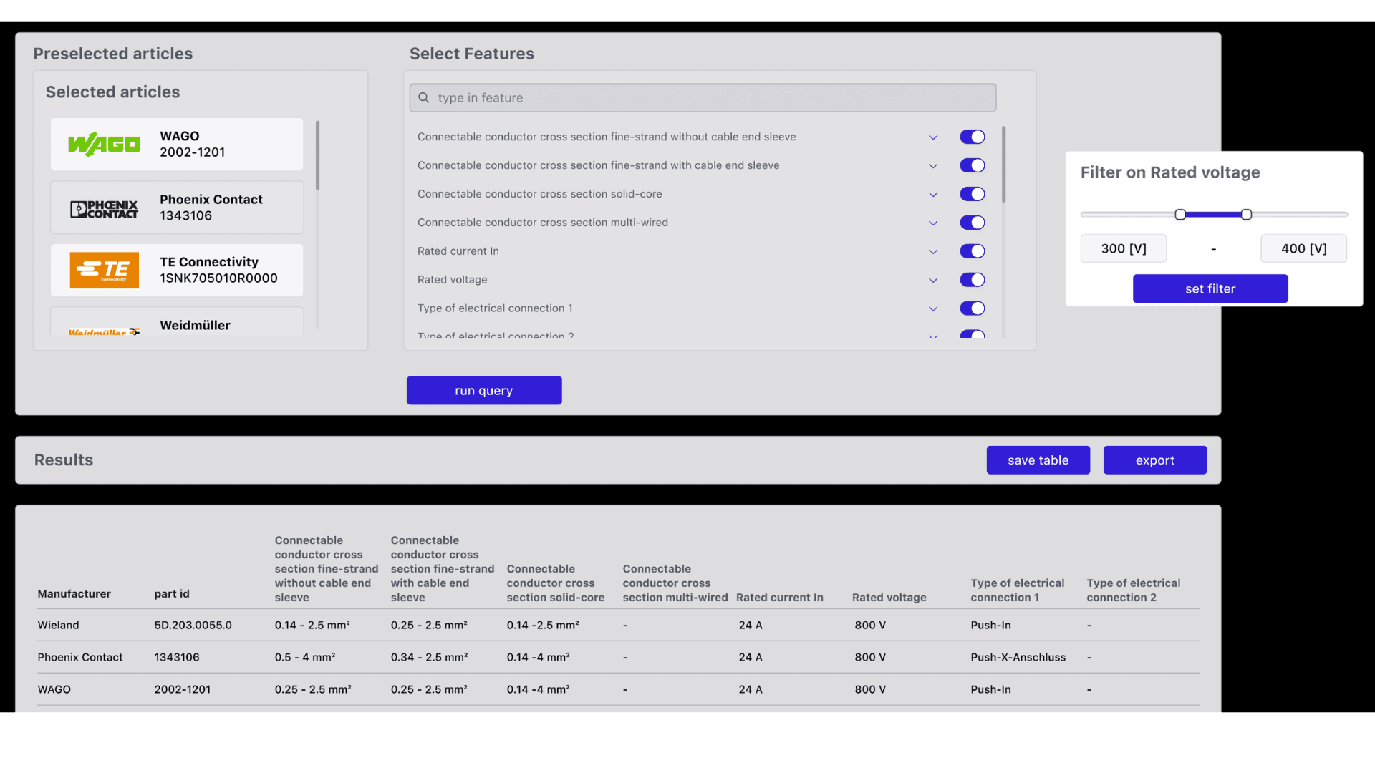
Task: Disable the Rated current In toggle
Action: coord(972,251)
